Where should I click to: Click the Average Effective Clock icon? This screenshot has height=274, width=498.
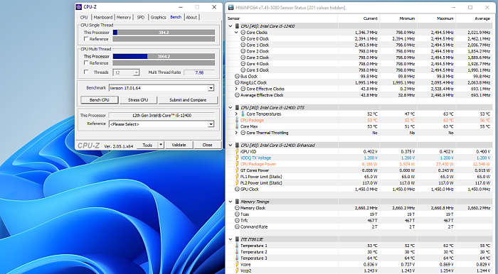pos(237,95)
